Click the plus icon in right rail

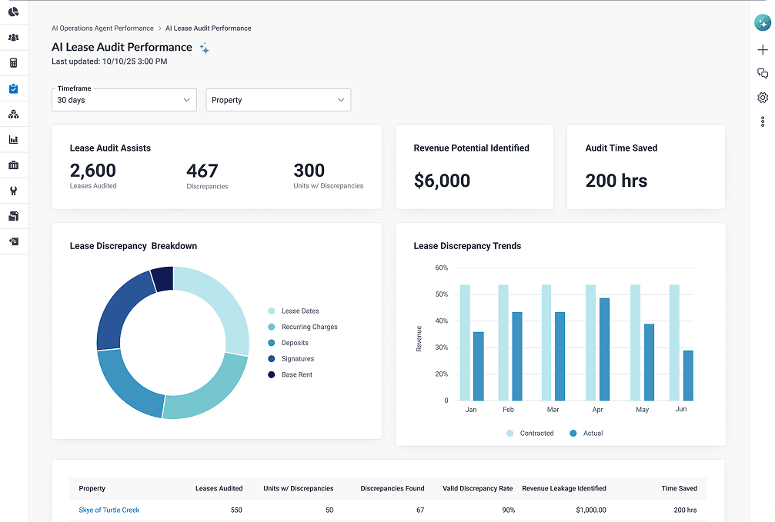(x=763, y=50)
